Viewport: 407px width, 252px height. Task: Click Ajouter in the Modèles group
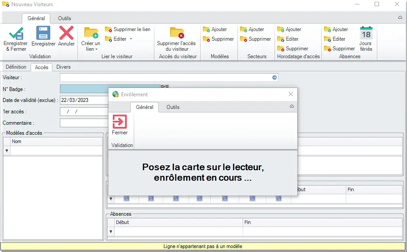tap(215, 29)
